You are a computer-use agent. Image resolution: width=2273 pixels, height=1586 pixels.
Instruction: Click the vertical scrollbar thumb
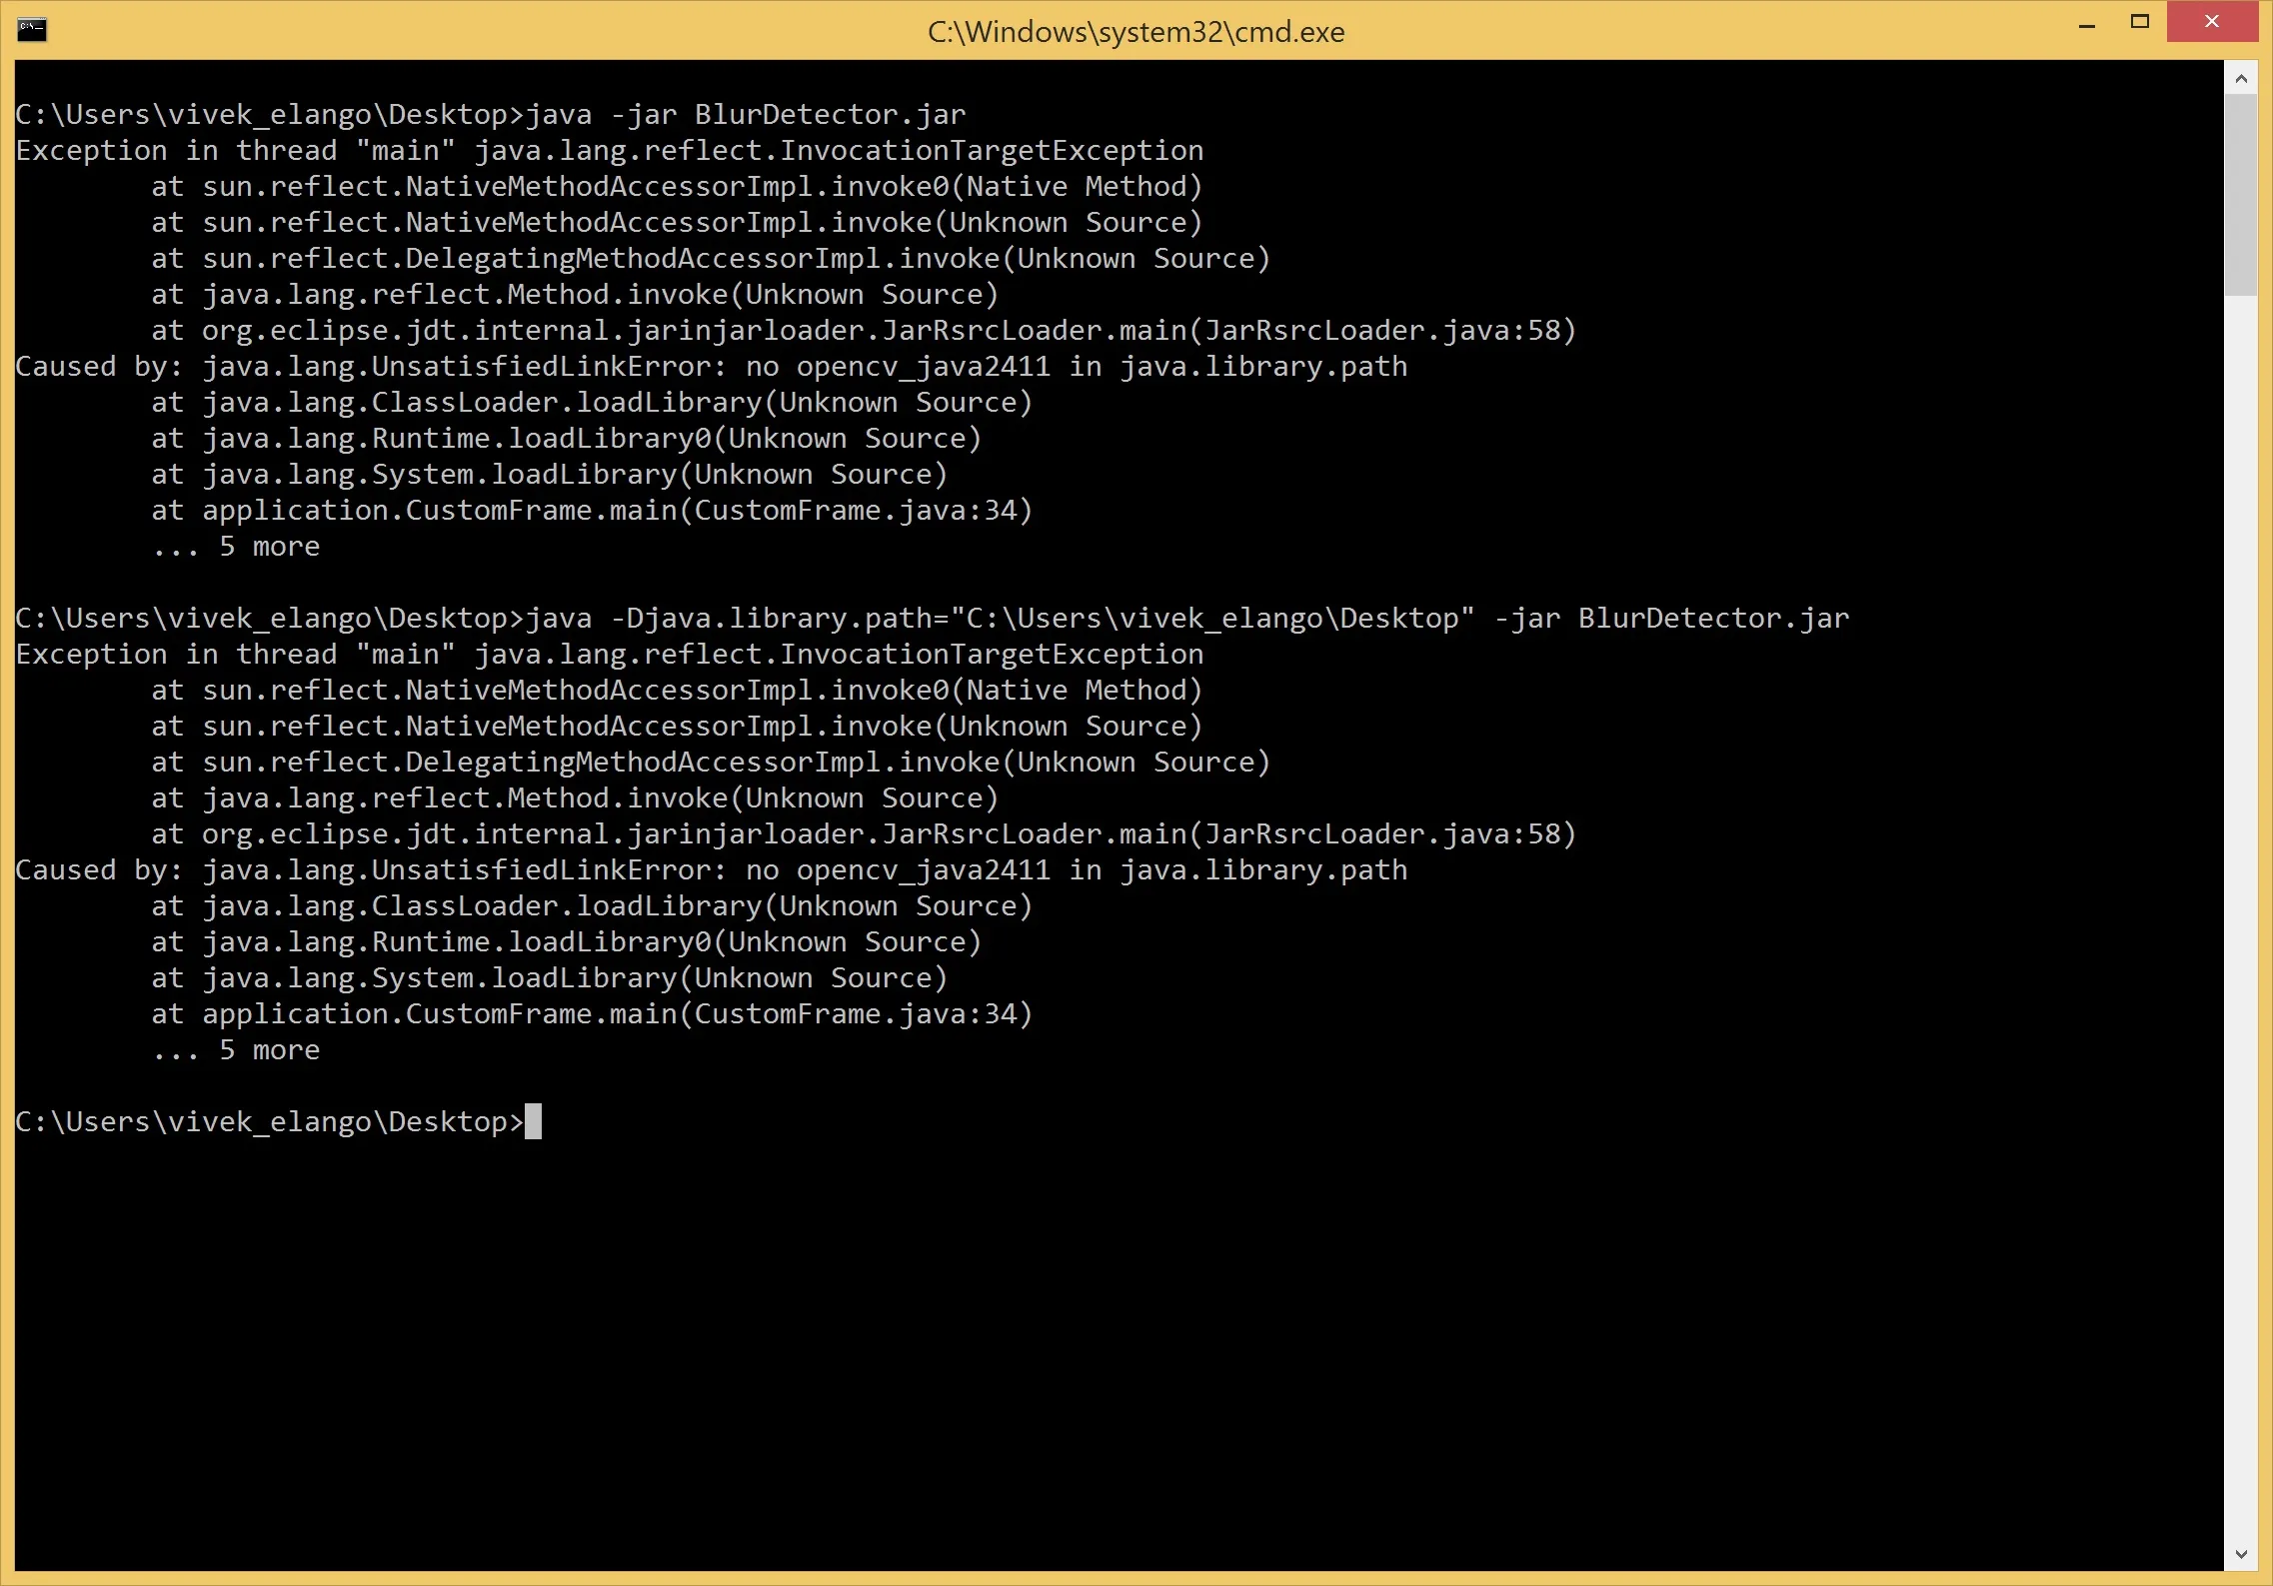coord(2240,195)
